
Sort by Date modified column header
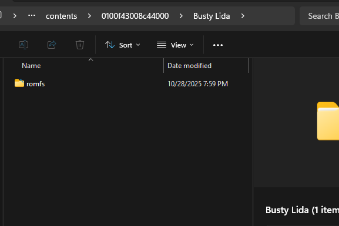tap(189, 66)
